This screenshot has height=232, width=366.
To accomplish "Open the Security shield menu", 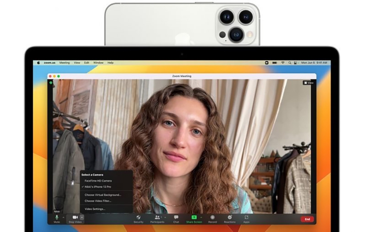I will pos(138,219).
